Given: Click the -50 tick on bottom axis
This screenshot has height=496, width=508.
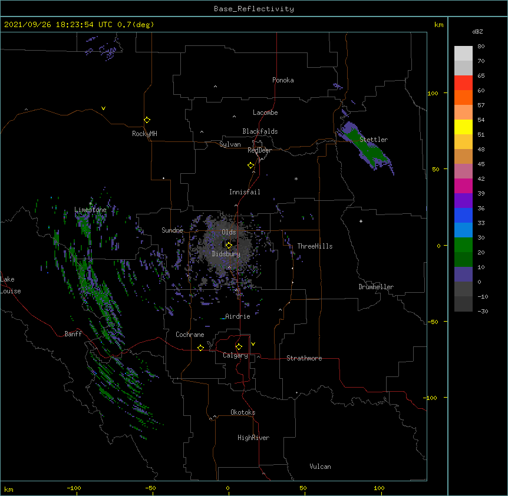Looking at the screenshot, I should point(150,488).
